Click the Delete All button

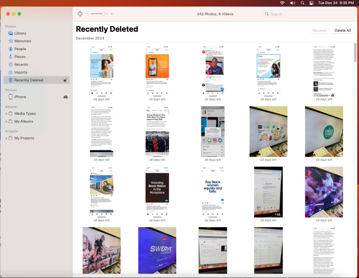click(342, 31)
